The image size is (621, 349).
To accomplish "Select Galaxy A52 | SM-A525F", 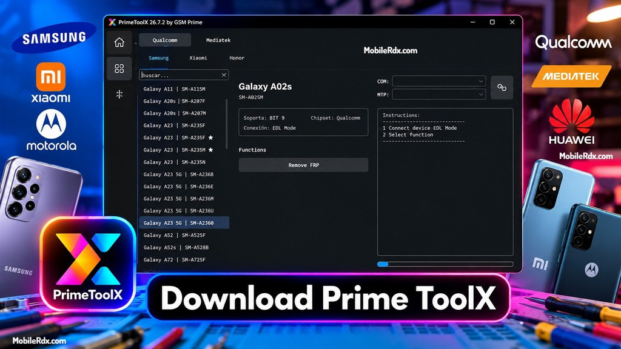I will point(174,235).
